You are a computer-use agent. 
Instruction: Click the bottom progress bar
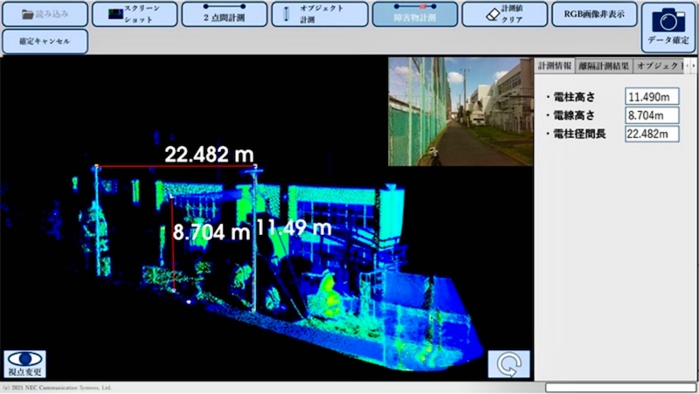[x=620, y=387]
